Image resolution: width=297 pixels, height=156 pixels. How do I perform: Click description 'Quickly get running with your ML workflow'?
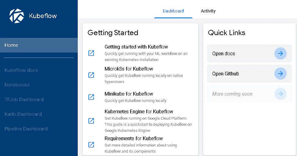pos(146,57)
